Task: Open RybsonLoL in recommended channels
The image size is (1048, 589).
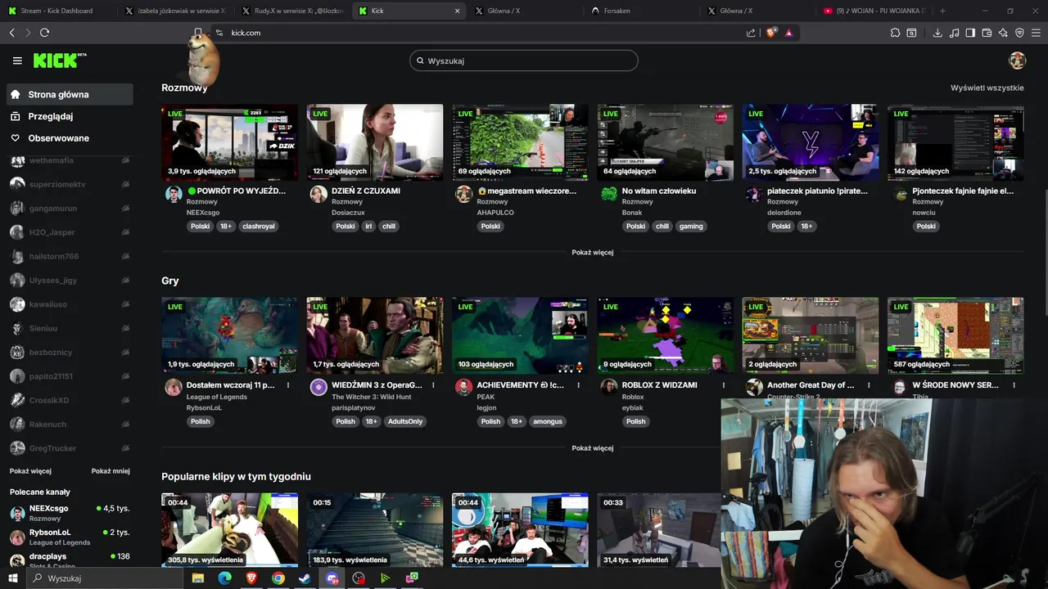Action: pos(70,537)
